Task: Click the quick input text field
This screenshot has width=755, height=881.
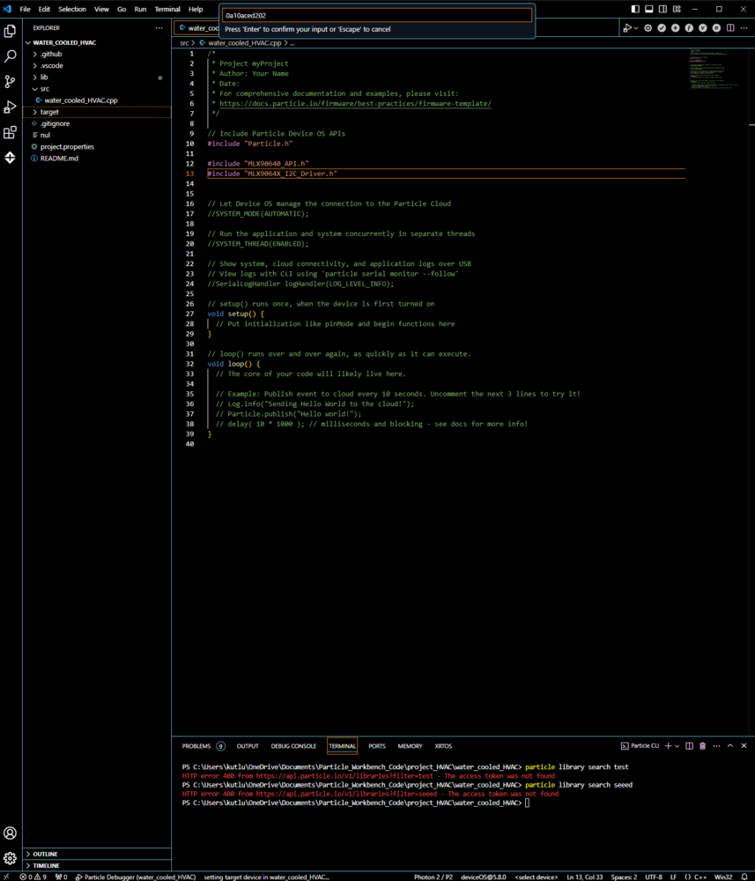Action: (377, 15)
